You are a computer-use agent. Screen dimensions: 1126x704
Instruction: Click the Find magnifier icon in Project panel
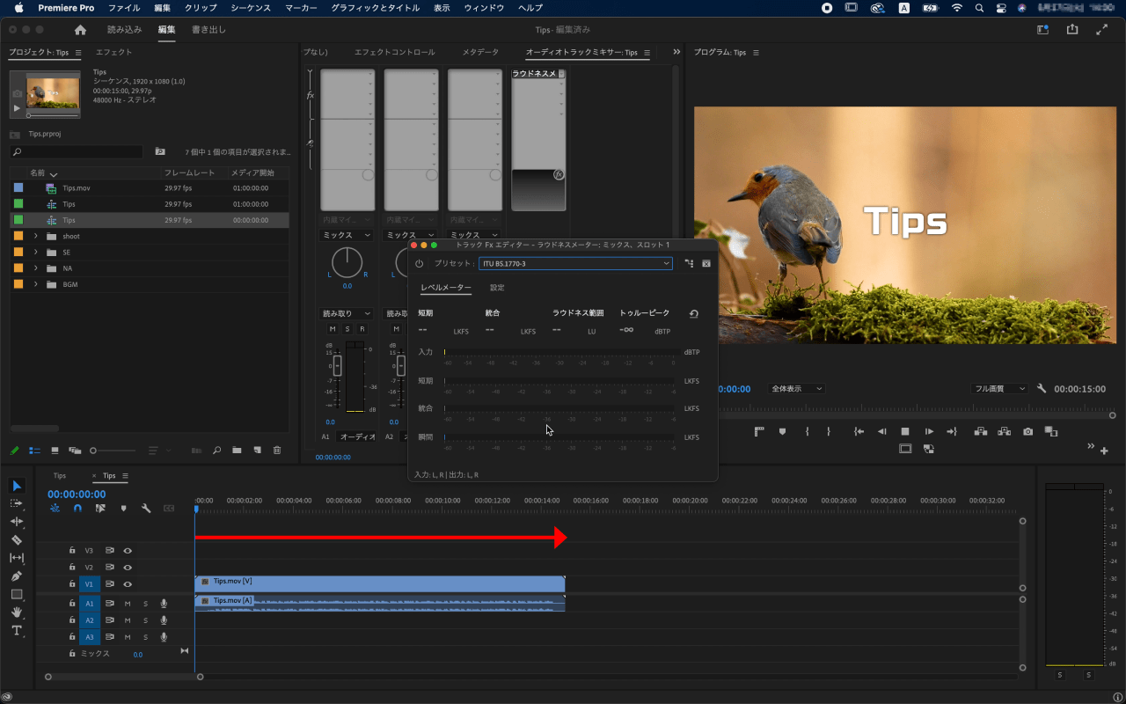(217, 450)
